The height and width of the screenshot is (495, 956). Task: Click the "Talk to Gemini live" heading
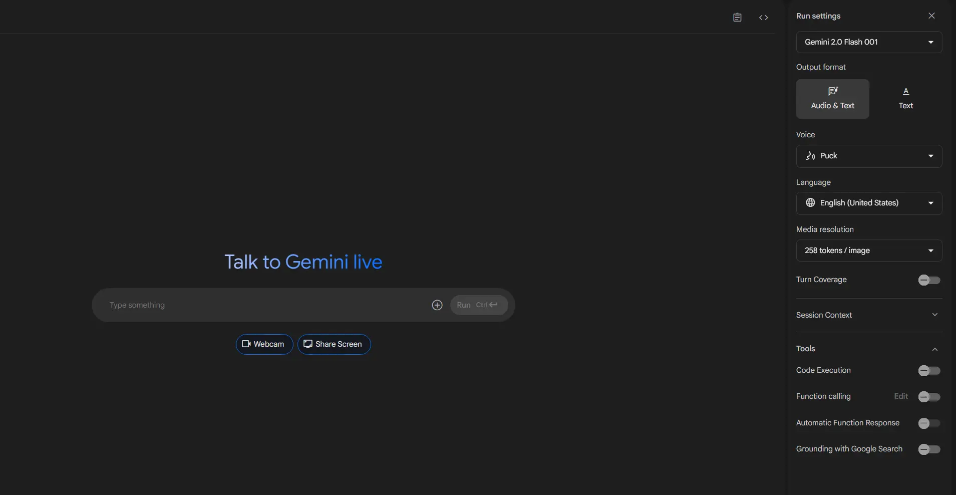tap(303, 262)
